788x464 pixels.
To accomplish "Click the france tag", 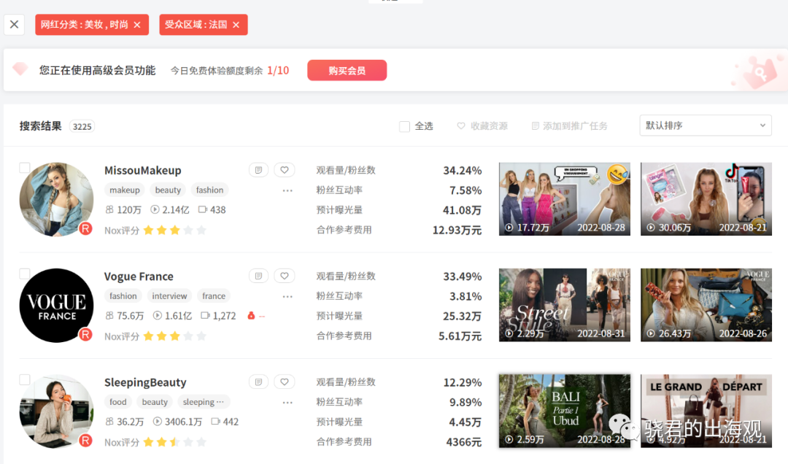I will (214, 296).
